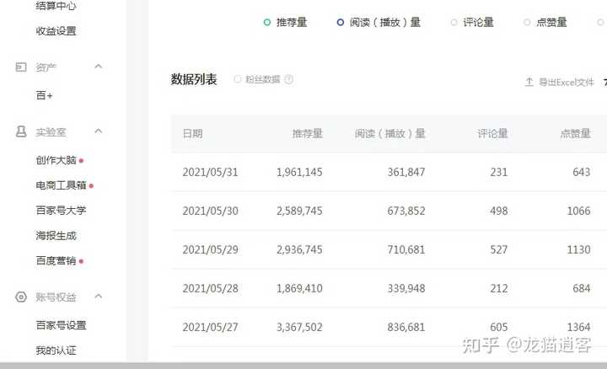Toggle the 点赞量 chart series
The image size is (607, 369).
click(x=545, y=23)
